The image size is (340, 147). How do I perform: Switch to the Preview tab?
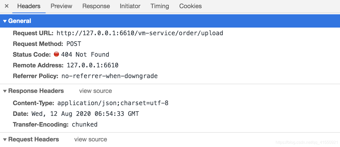pyautogui.click(x=61, y=6)
